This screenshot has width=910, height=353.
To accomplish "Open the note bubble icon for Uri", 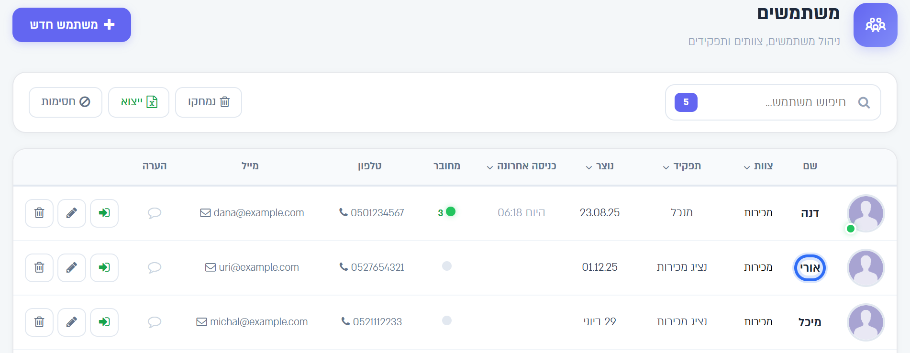I will pos(154,267).
